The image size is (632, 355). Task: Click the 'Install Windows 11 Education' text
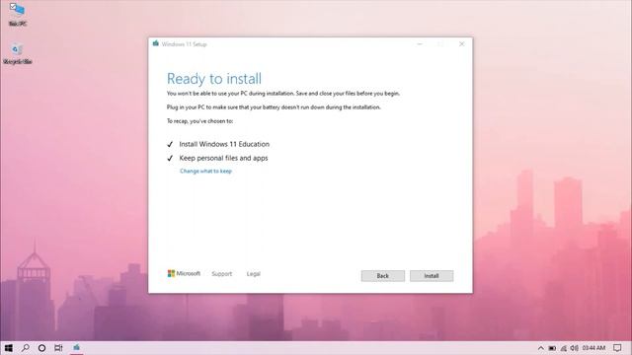[224, 144]
